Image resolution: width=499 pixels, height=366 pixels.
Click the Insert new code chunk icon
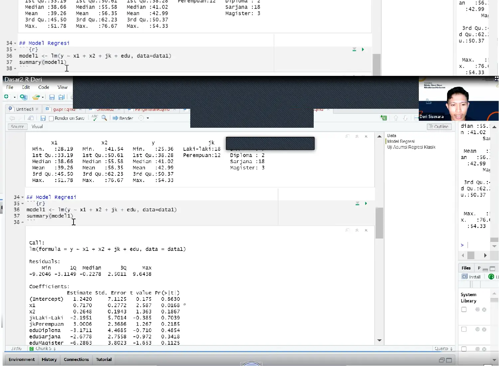coord(383,118)
